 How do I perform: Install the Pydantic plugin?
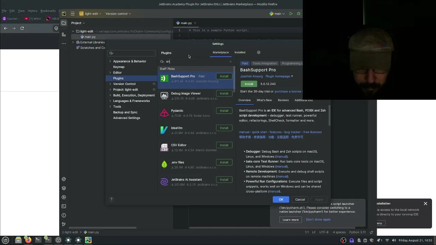224,111
